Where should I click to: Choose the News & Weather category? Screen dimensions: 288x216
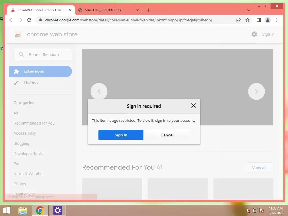pos(29,174)
